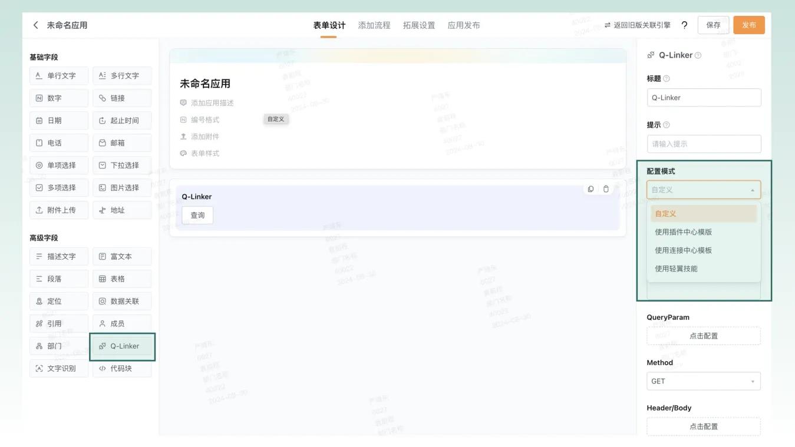Image resolution: width=795 pixels, height=447 pixels.
Task: Add the 数据关联 field
Action: 122,301
